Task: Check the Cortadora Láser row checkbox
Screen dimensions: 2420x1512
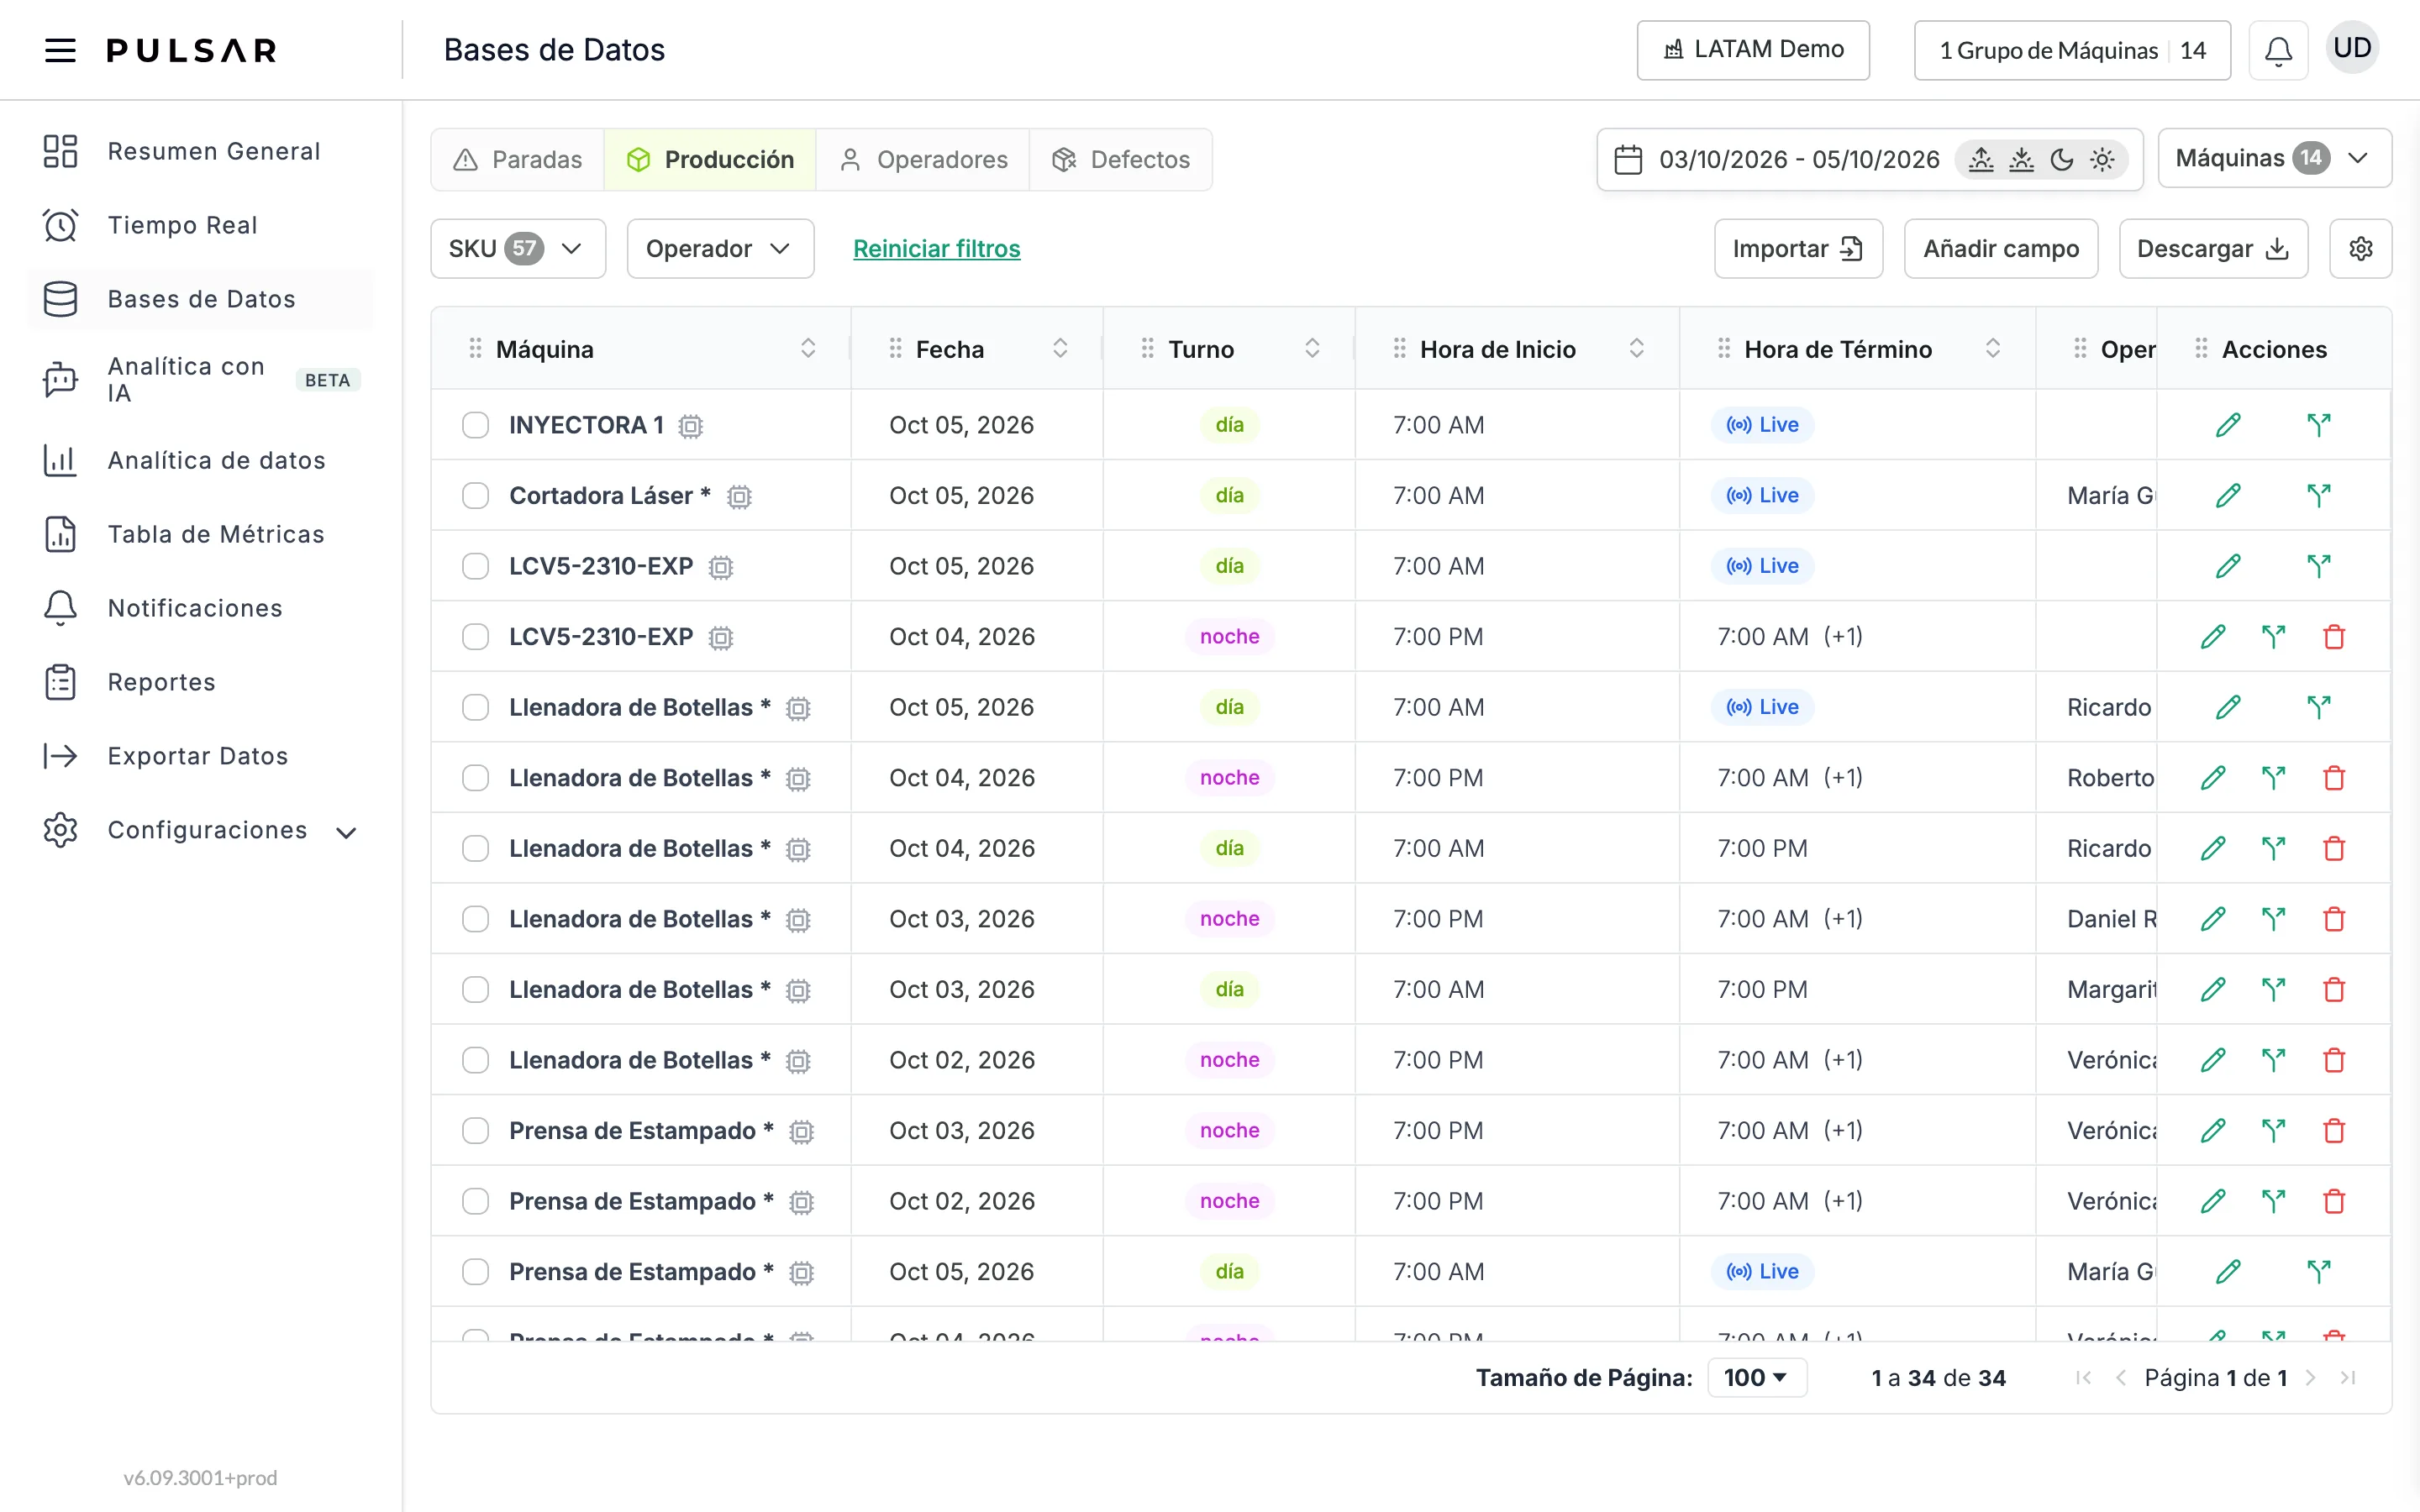Action: (x=475, y=495)
